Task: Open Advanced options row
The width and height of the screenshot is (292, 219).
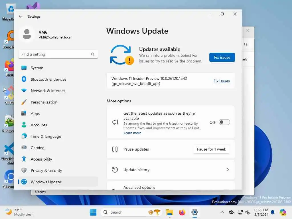Action: pos(171,185)
